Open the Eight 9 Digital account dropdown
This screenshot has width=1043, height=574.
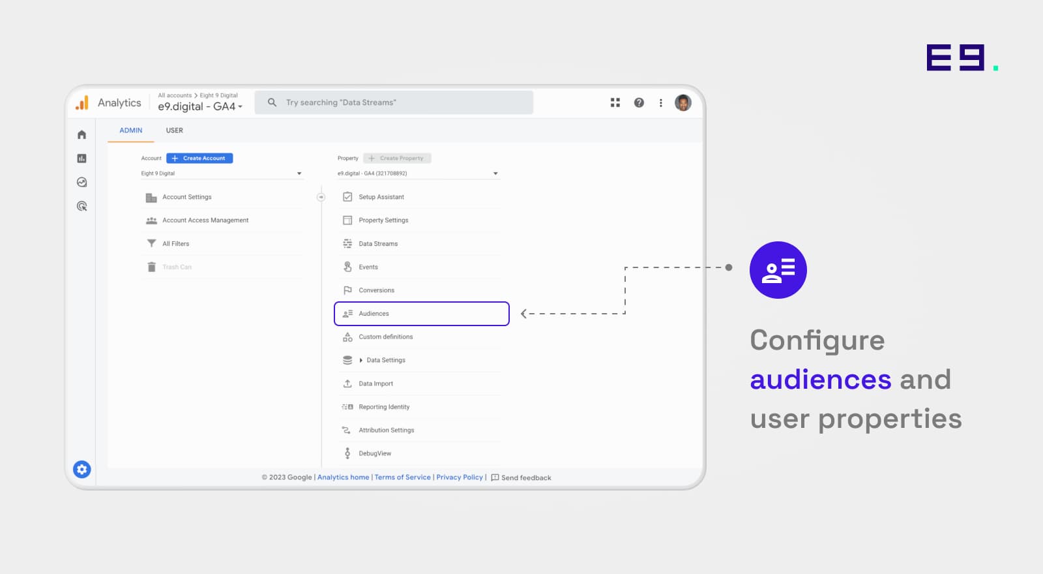click(222, 174)
